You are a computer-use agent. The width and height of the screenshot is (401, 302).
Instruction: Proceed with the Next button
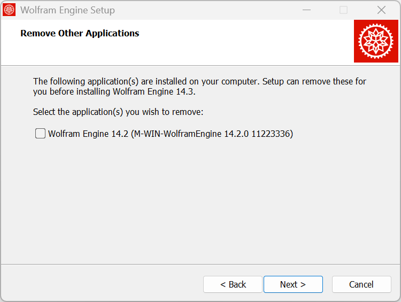coord(293,284)
